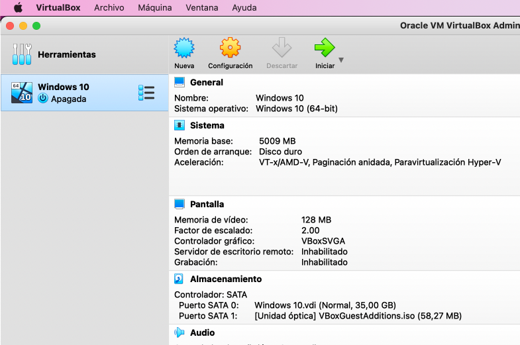Open the Ayuda menu

pos(244,8)
